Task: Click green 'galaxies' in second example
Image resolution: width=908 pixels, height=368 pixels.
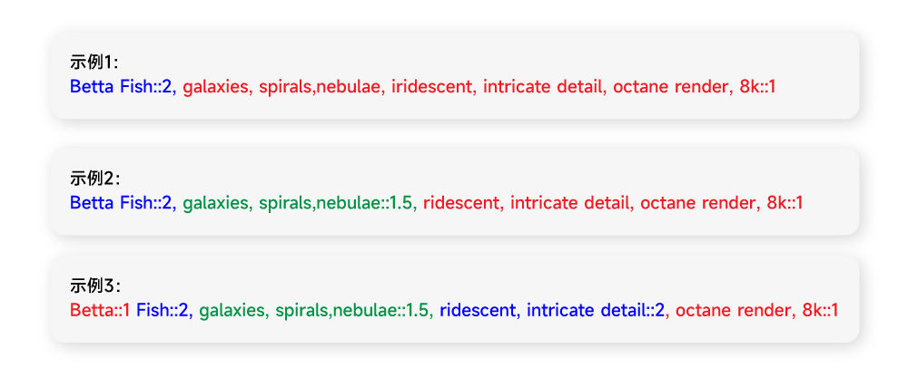Action: pos(217,203)
